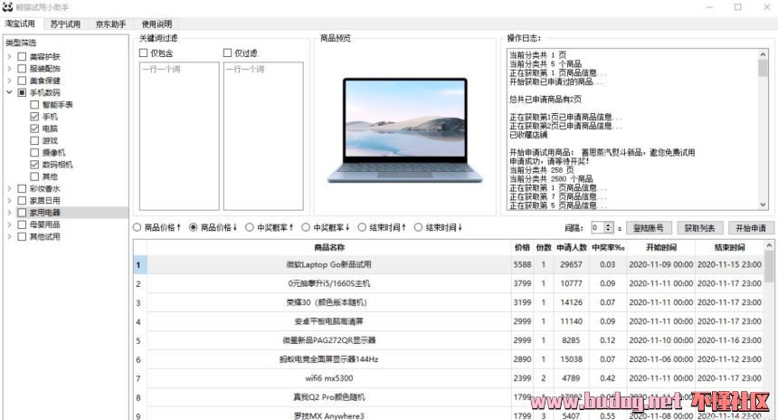Select sort by 商品价格 descending
Image resolution: width=778 pixels, height=420 pixels.
[194, 227]
